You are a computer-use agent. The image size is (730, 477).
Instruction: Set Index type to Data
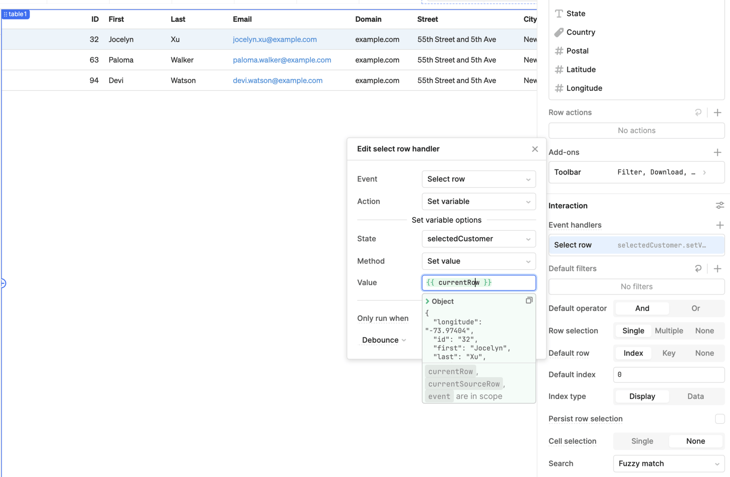pyautogui.click(x=696, y=396)
